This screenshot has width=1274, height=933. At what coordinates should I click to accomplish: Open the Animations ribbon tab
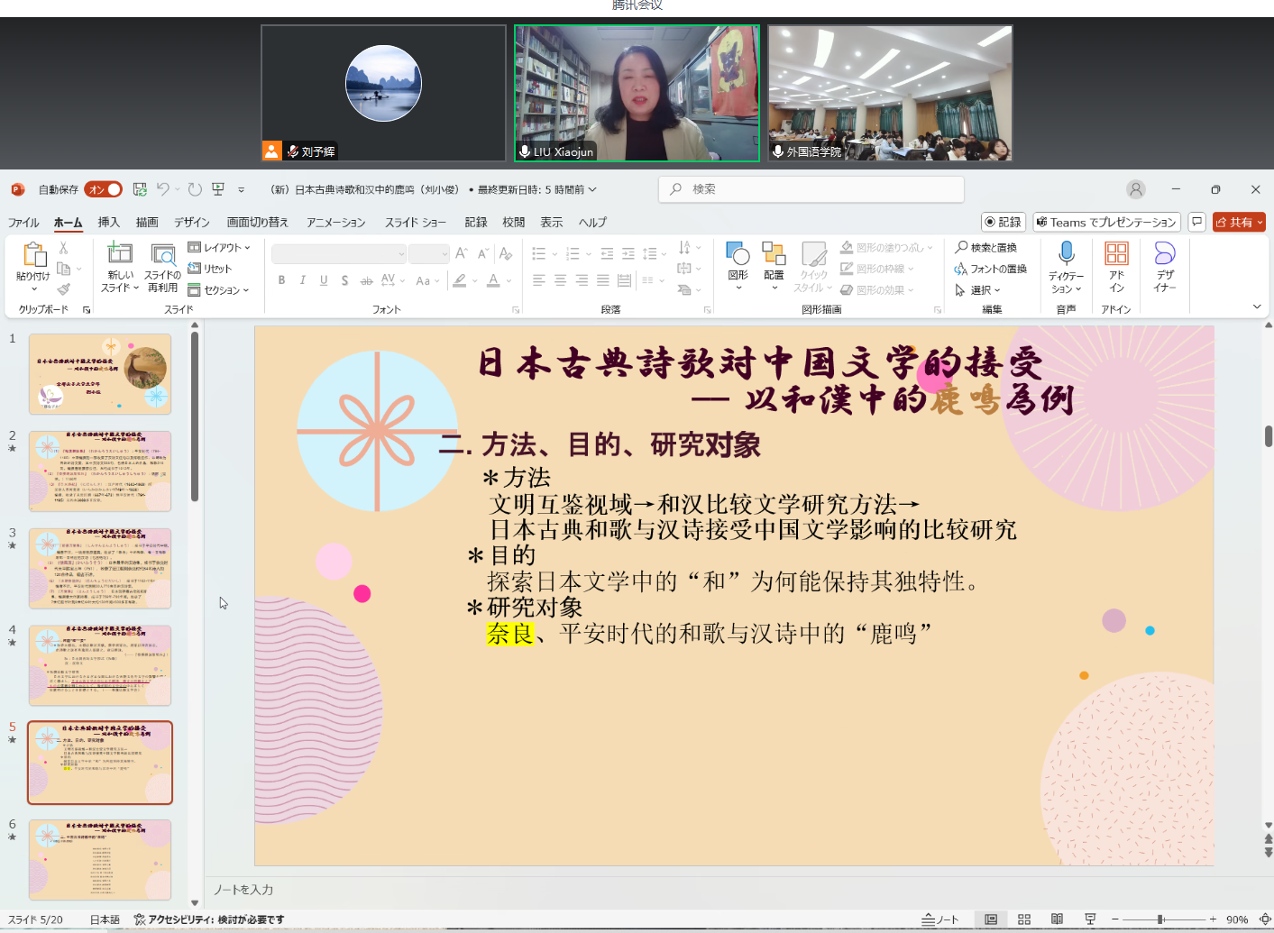(335, 223)
